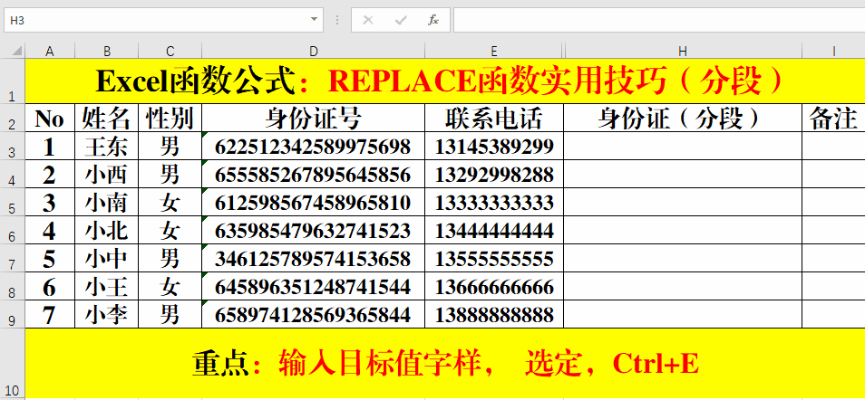
Task: Select phone cell 13888888888
Action: point(494,314)
